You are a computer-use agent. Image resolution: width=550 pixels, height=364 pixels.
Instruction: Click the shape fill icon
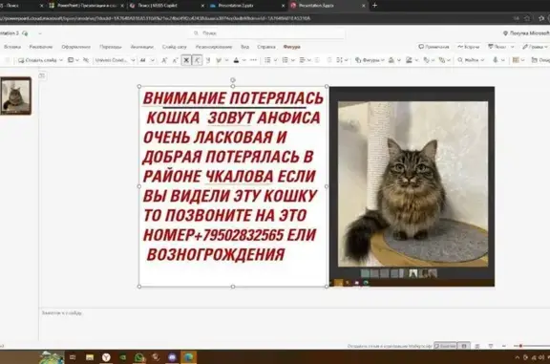click(391, 60)
